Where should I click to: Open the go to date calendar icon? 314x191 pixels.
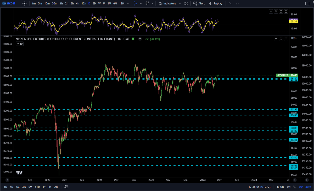coord(66,187)
